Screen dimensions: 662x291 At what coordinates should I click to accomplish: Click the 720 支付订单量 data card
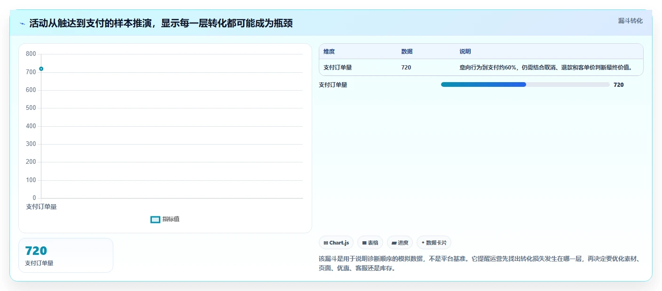tap(66, 255)
